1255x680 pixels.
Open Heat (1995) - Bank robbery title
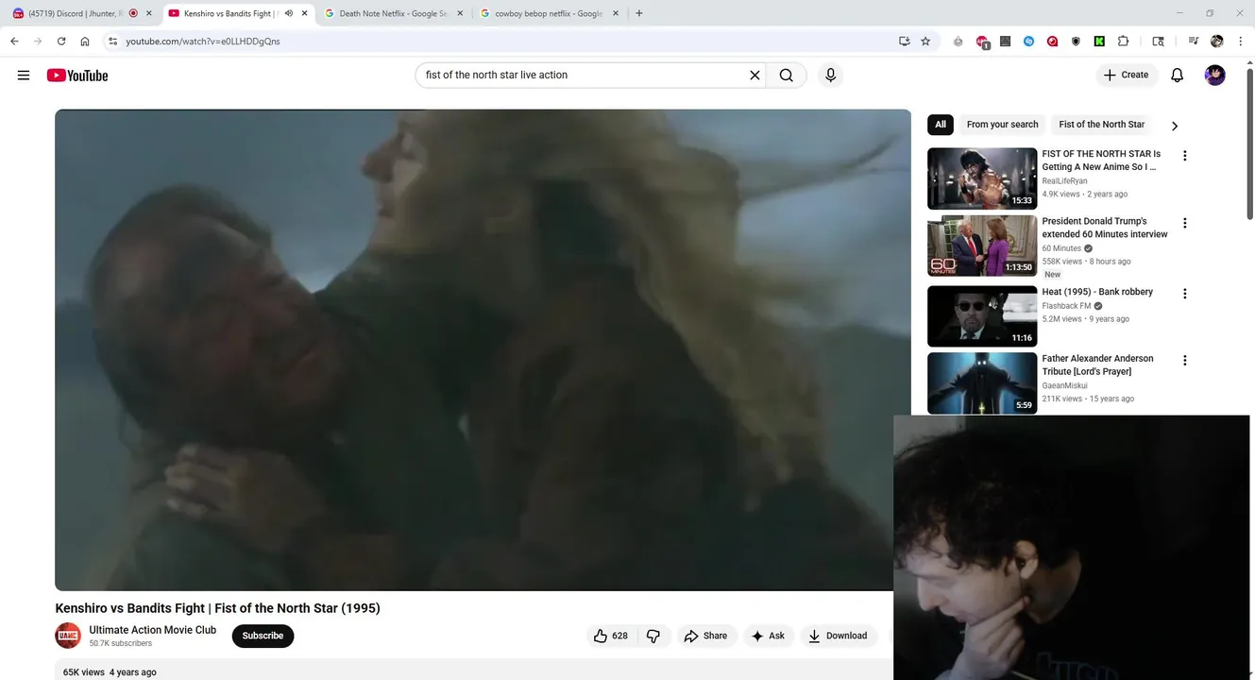pos(1097,292)
